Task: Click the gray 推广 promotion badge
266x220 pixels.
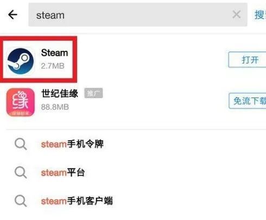Action: (x=93, y=93)
